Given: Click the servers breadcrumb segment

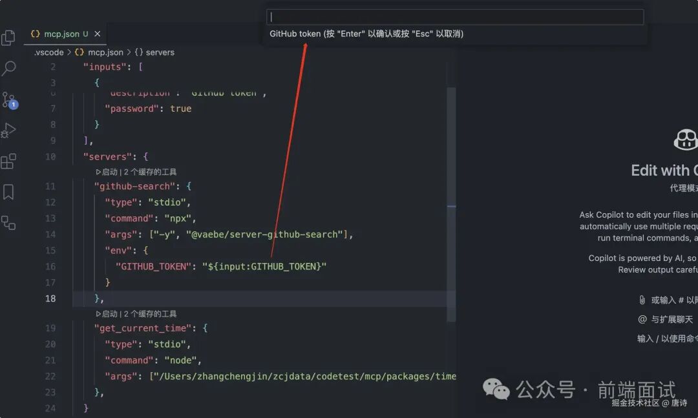Looking at the screenshot, I should click(154, 52).
